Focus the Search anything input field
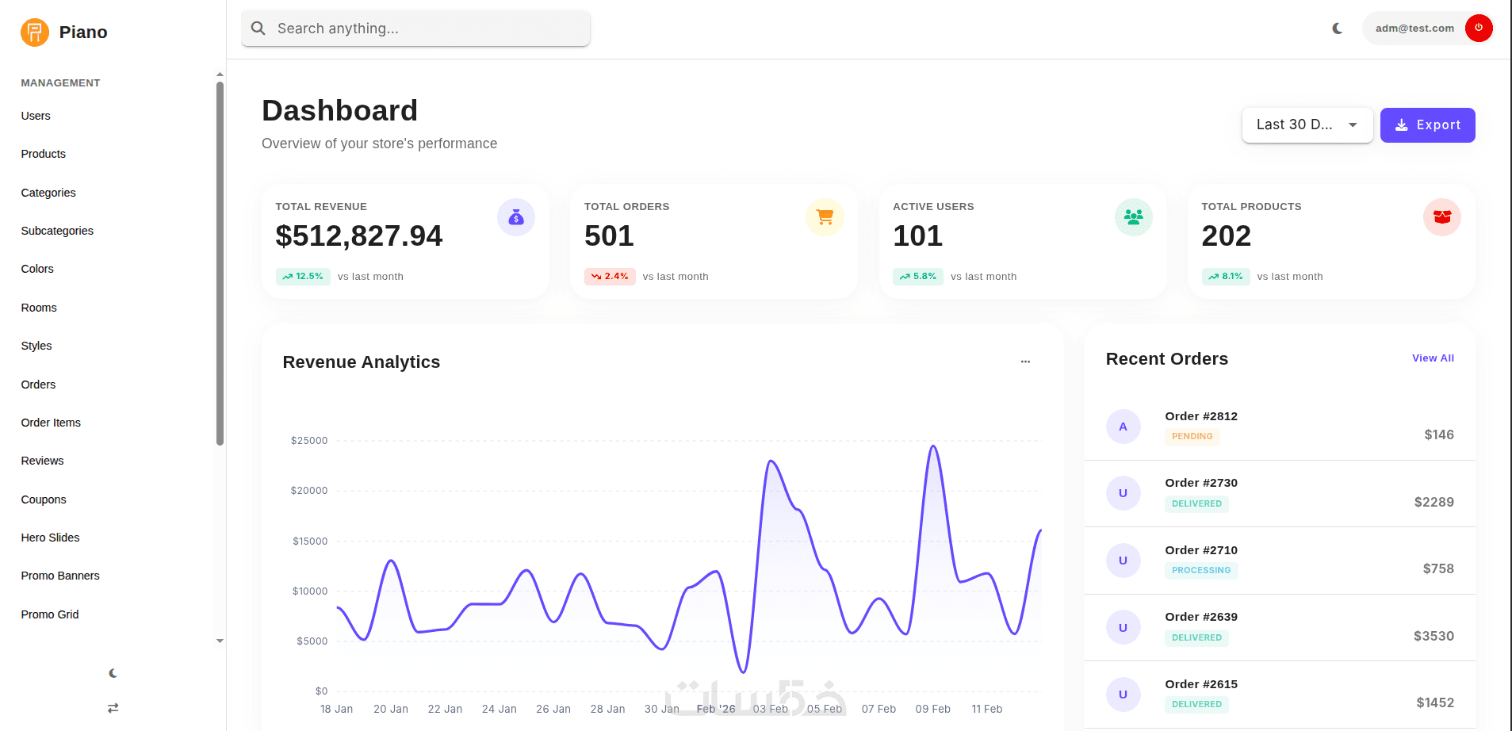This screenshot has height=731, width=1512. pos(415,29)
